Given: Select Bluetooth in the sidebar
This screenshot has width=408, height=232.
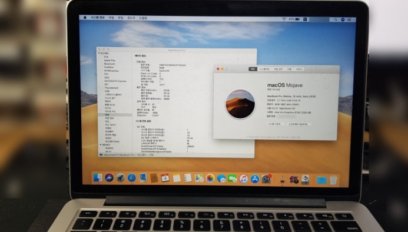Looking at the screenshot, I should coord(110,64).
